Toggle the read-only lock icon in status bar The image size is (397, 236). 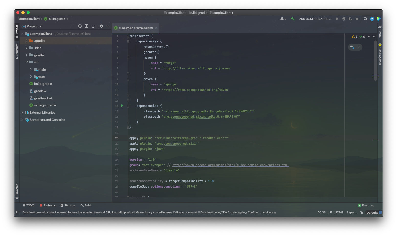pos(362,212)
